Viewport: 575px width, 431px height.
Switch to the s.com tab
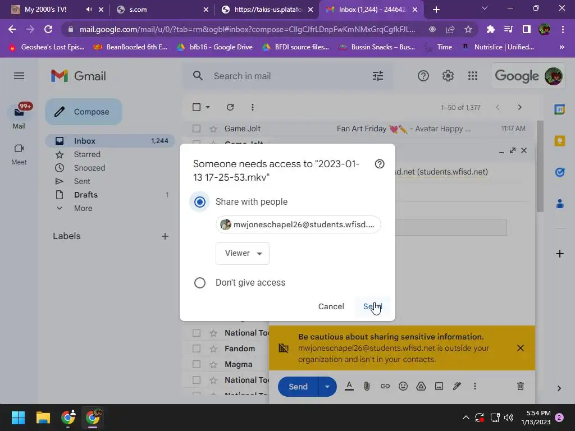click(138, 10)
